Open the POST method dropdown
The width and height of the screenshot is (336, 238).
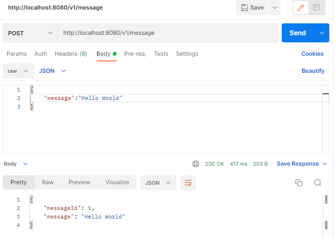(30, 33)
